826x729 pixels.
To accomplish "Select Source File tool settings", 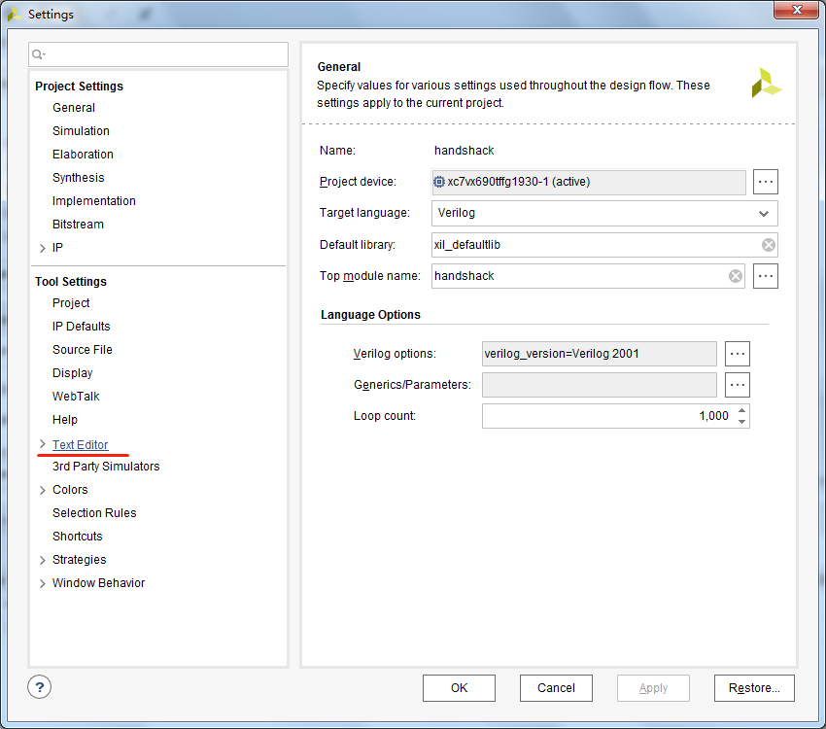I will click(83, 350).
